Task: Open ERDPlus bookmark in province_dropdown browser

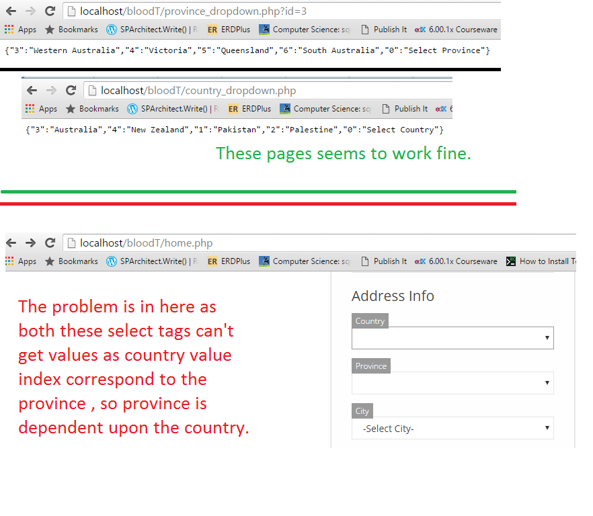Action: 229,30
